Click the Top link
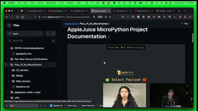Viewport: 198px width, 111px height. pyautogui.click(x=184, y=23)
